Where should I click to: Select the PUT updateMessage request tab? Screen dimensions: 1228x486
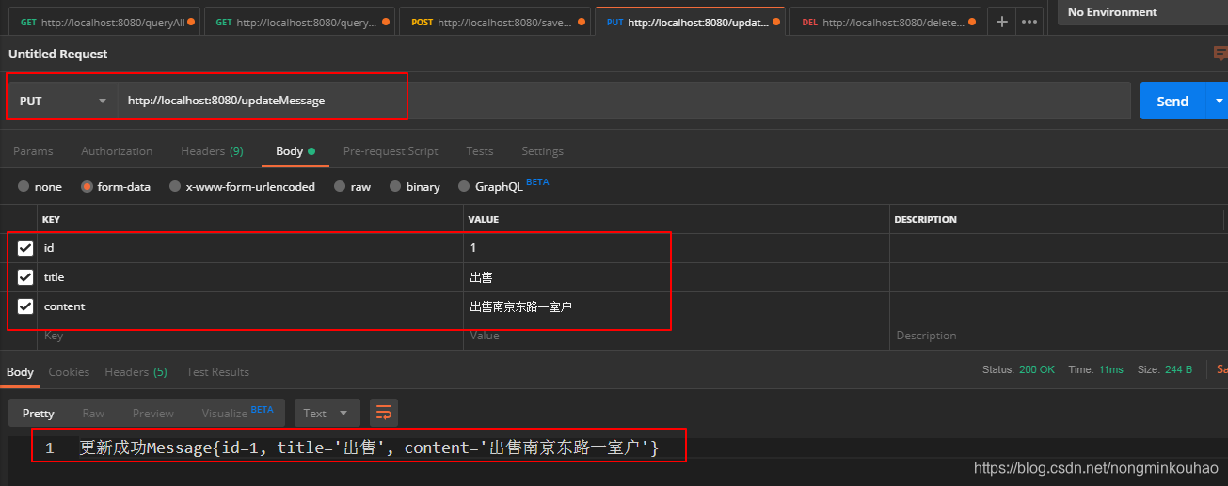(x=690, y=22)
